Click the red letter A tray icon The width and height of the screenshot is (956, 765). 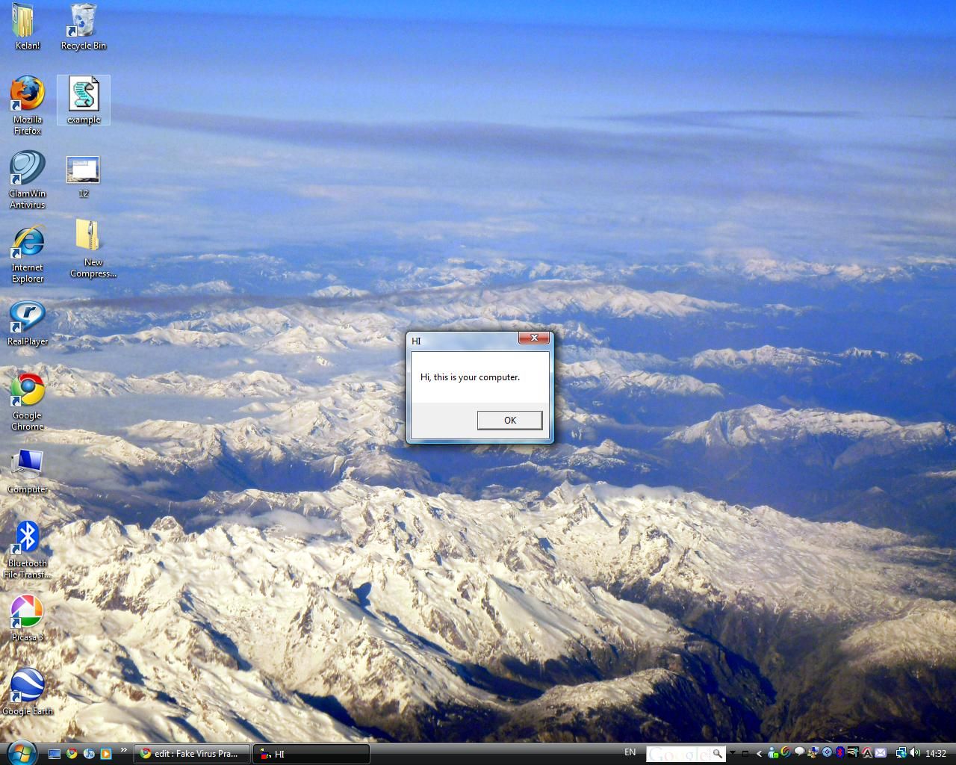pos(867,753)
